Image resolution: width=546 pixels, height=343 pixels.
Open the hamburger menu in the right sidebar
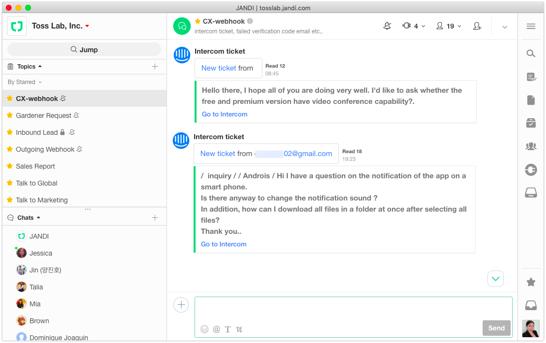coord(531,27)
